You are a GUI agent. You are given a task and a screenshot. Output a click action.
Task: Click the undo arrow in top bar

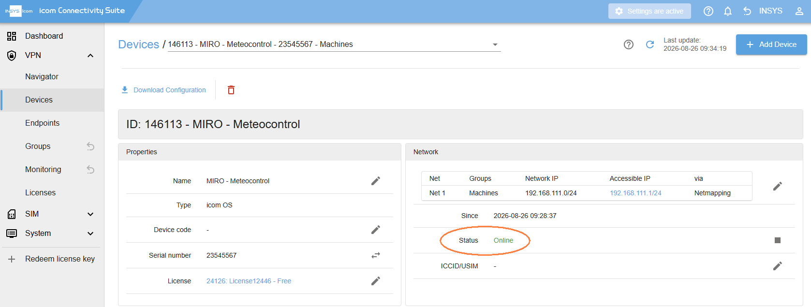(x=747, y=11)
